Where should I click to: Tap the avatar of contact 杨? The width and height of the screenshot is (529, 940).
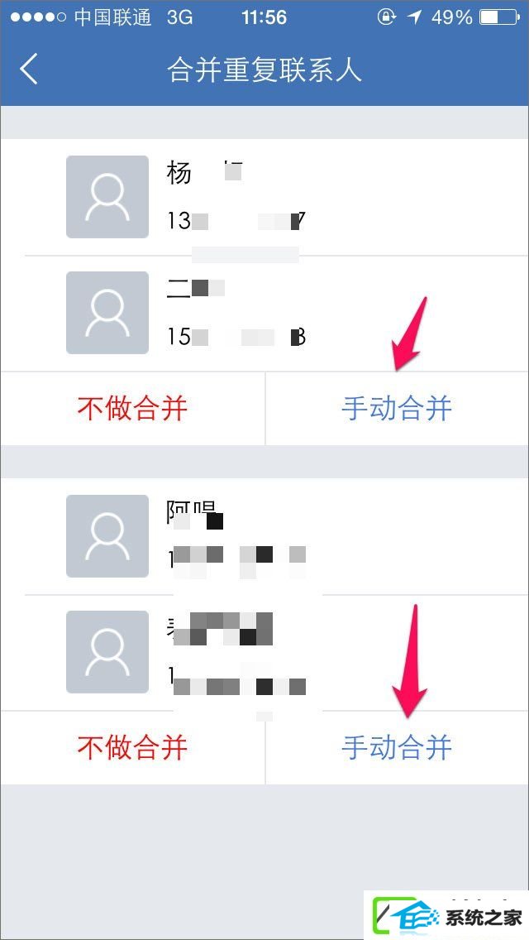click(x=107, y=197)
